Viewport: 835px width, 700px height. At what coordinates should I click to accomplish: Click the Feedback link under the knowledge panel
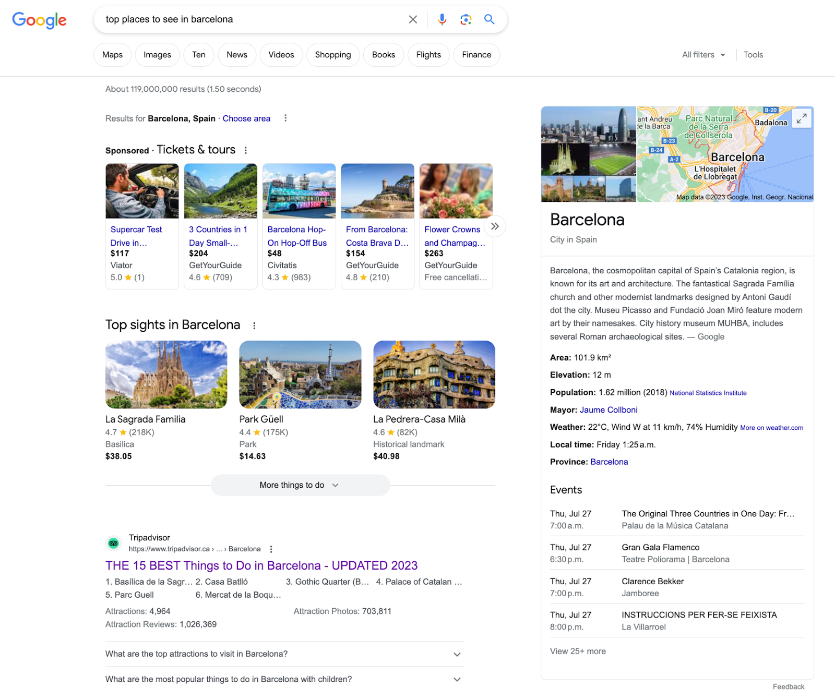789,687
